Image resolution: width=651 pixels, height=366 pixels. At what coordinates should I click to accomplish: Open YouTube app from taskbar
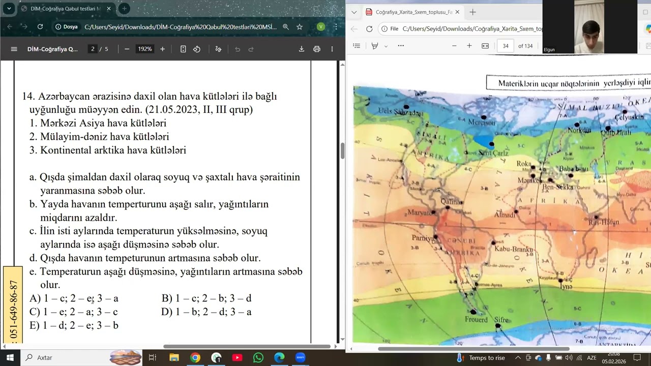tap(237, 358)
